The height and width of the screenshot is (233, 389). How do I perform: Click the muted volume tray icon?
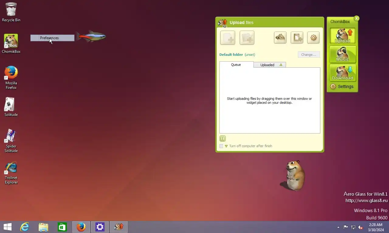[x=360, y=227]
